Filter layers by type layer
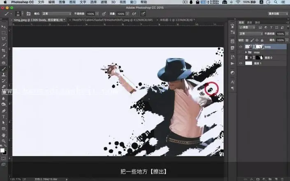 click(271, 27)
